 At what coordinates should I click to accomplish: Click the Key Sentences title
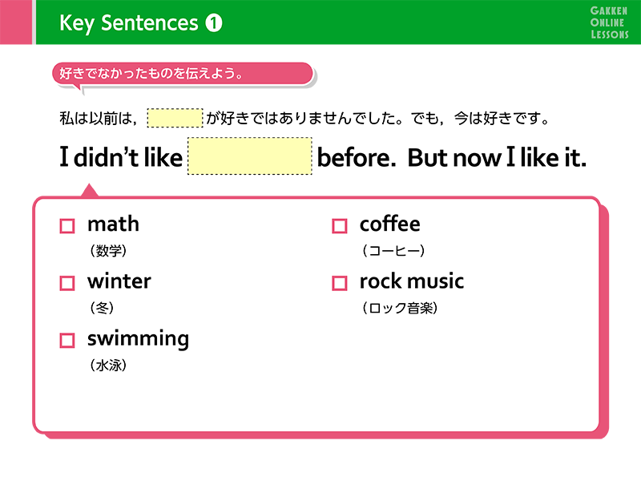click(x=129, y=23)
